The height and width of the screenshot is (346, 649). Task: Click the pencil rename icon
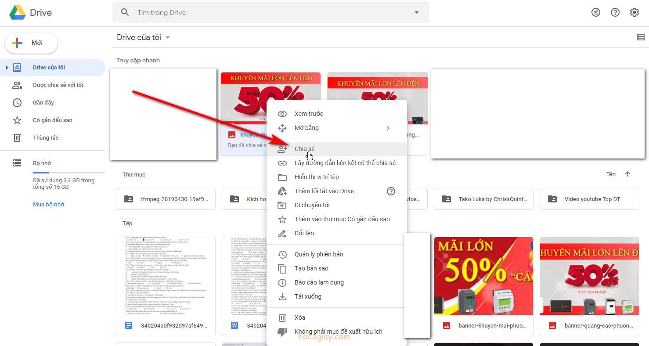[282, 233]
